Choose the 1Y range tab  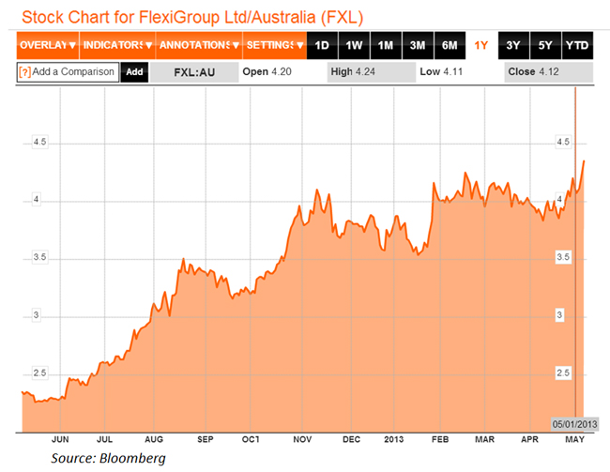481,45
